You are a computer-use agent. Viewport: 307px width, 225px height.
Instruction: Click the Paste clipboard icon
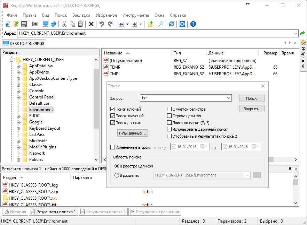click(80, 24)
